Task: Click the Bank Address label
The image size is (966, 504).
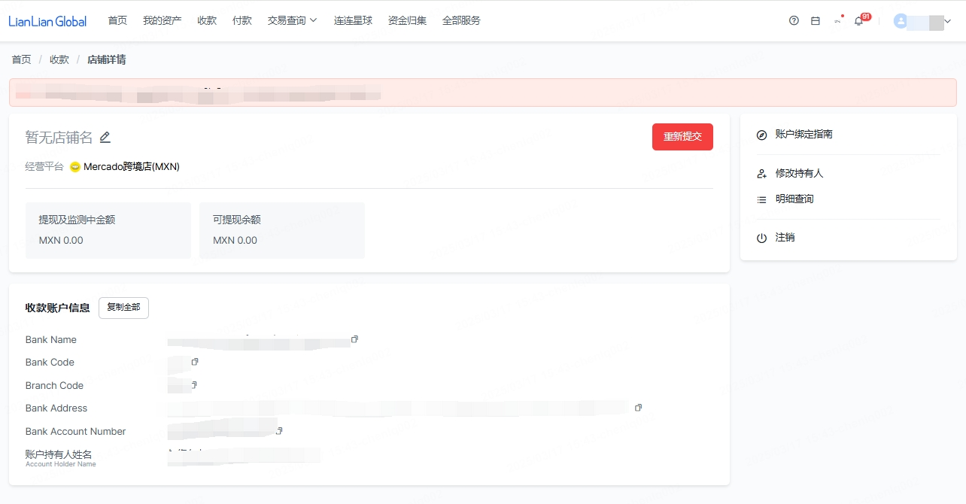Action: (x=56, y=408)
